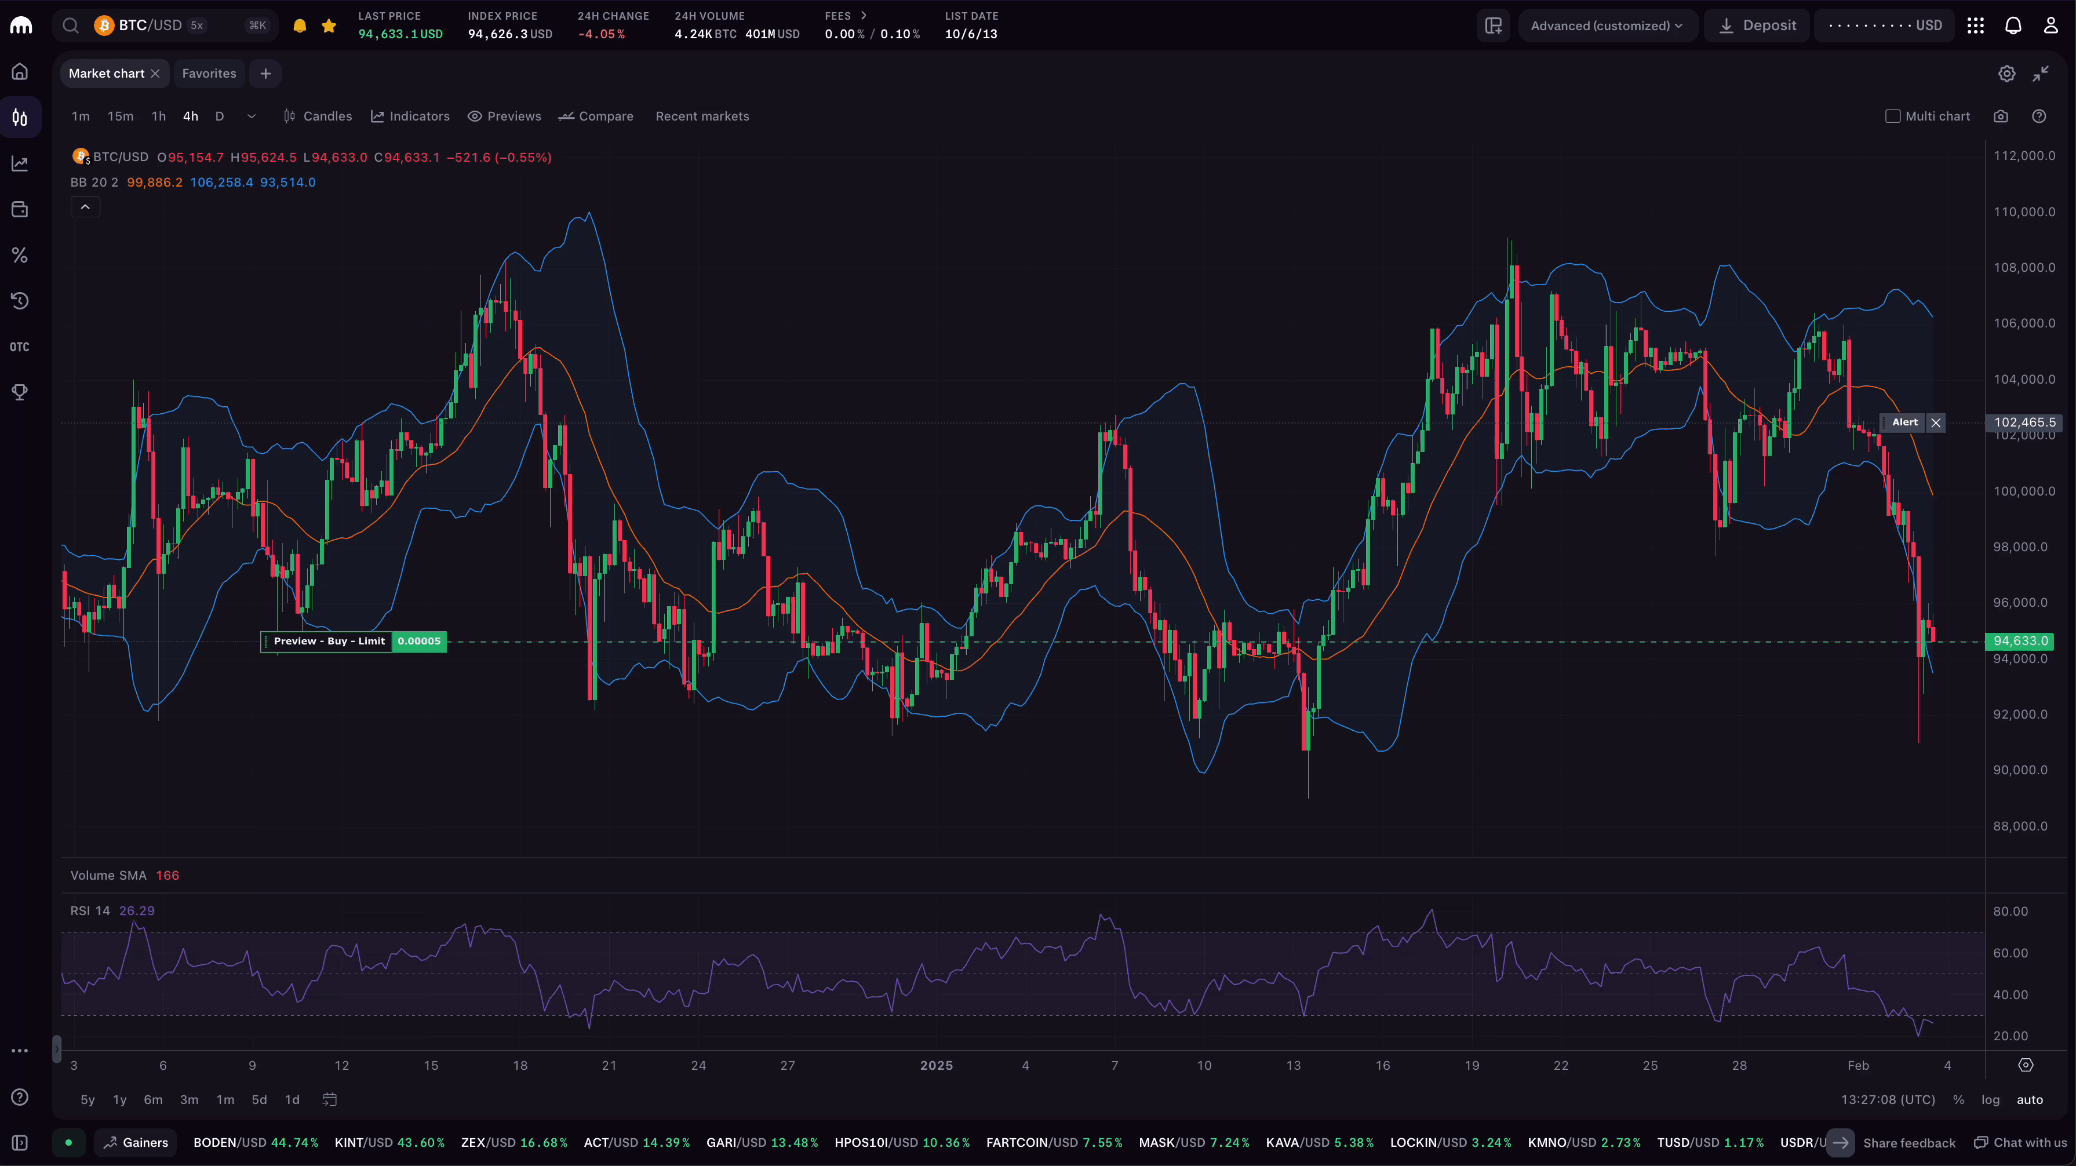Open the Gainers ticker category selector
Viewport: 2076px width, 1166px height.
(136, 1143)
